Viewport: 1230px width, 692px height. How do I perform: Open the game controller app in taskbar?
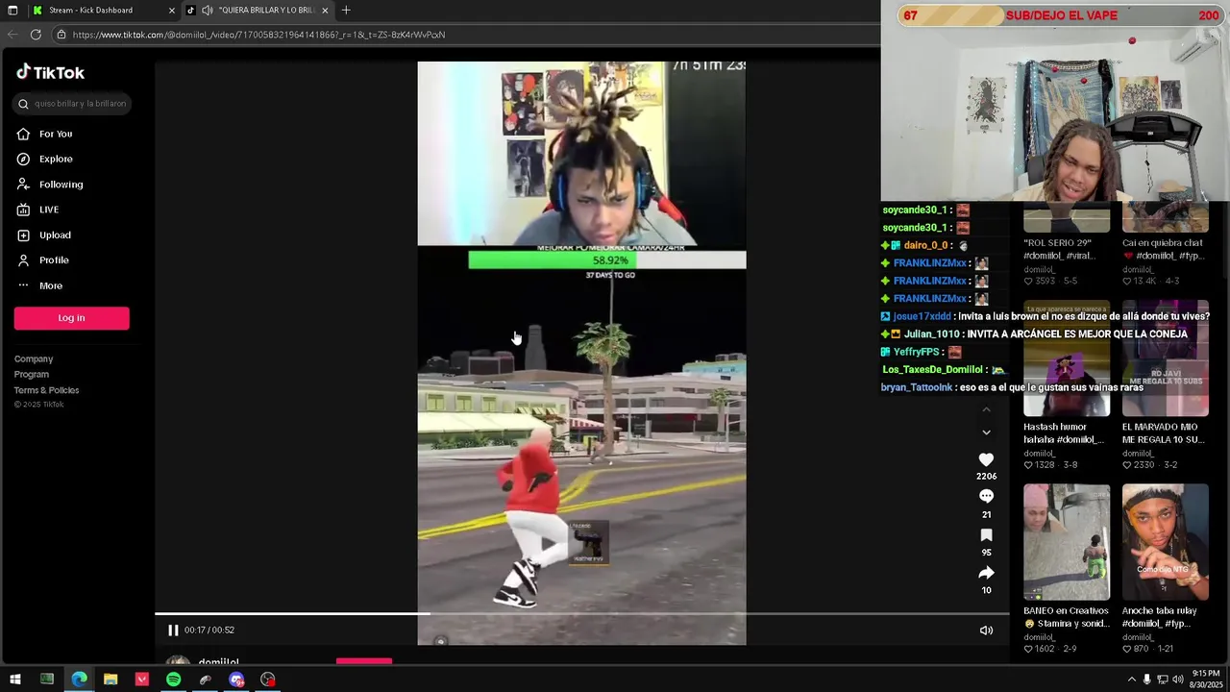[x=205, y=680]
